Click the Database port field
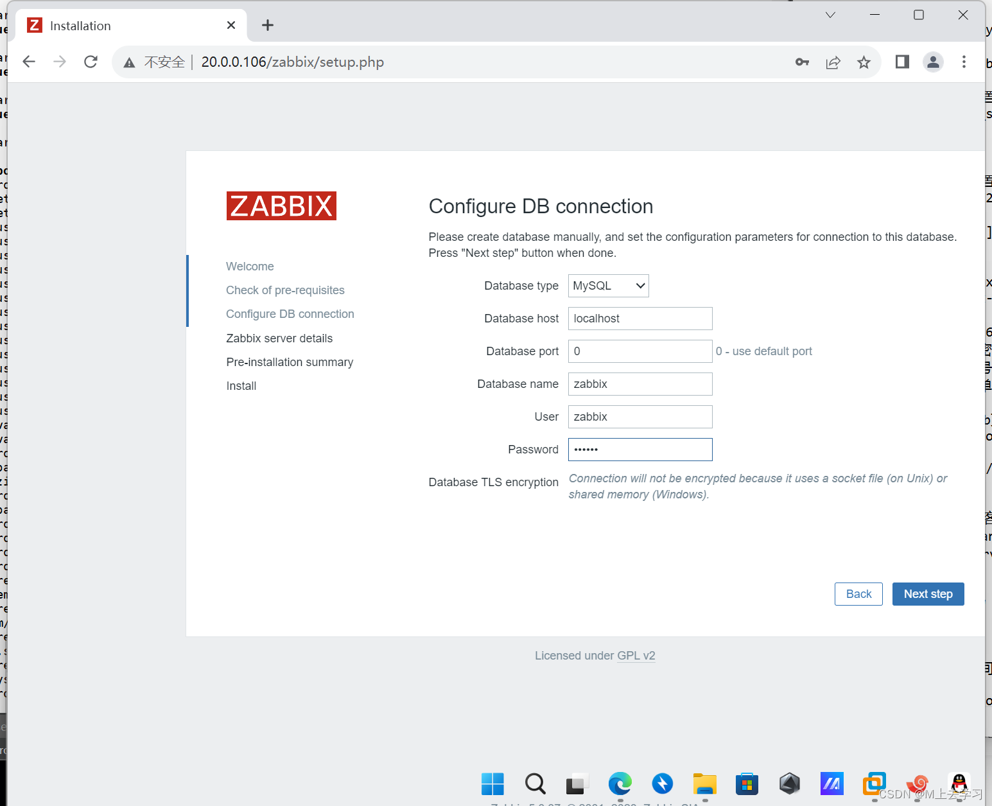The width and height of the screenshot is (992, 806). tap(640, 351)
